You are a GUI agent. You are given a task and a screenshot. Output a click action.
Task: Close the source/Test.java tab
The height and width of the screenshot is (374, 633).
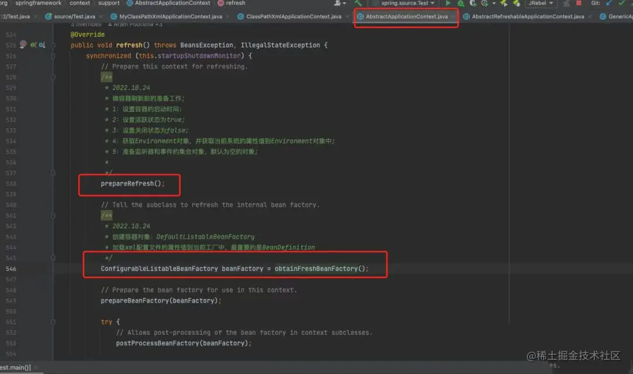point(101,16)
